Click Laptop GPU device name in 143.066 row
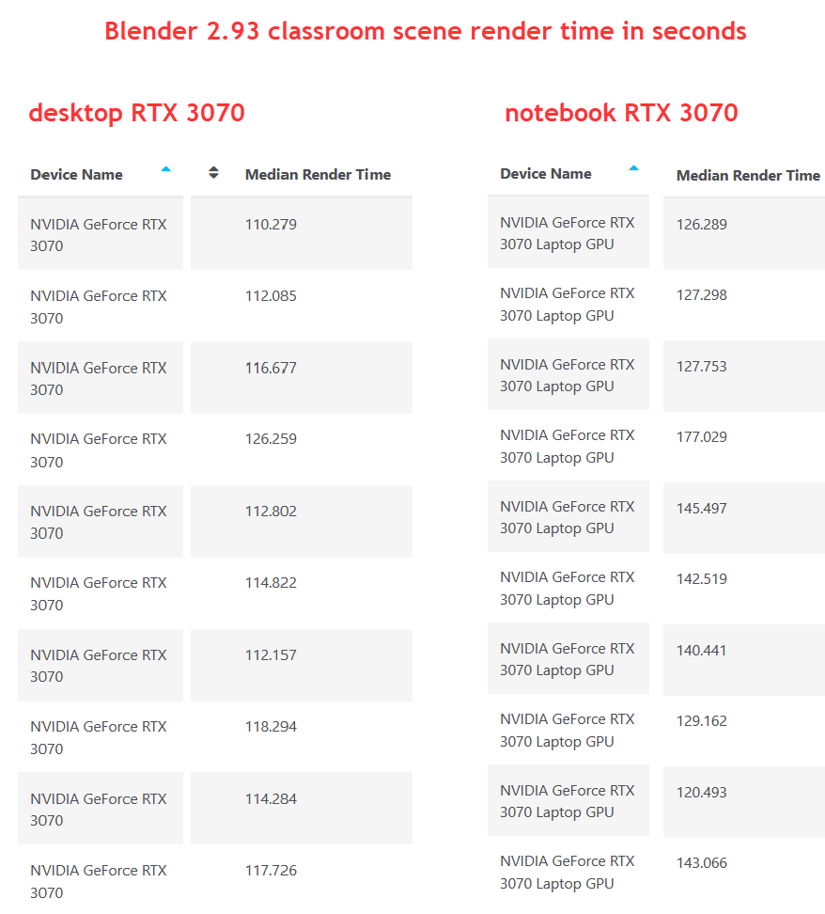This screenshot has width=825, height=914. click(568, 873)
